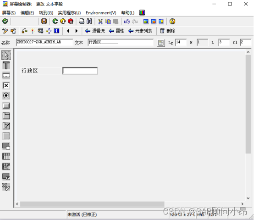This screenshot has width=254, height=220.
Task: Click the vertical scrollbar down arrow
Action: [x=248, y=198]
